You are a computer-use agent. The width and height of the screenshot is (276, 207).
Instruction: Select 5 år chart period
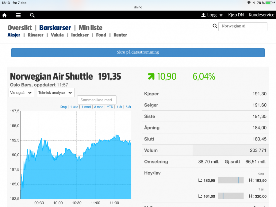(x=128, y=107)
